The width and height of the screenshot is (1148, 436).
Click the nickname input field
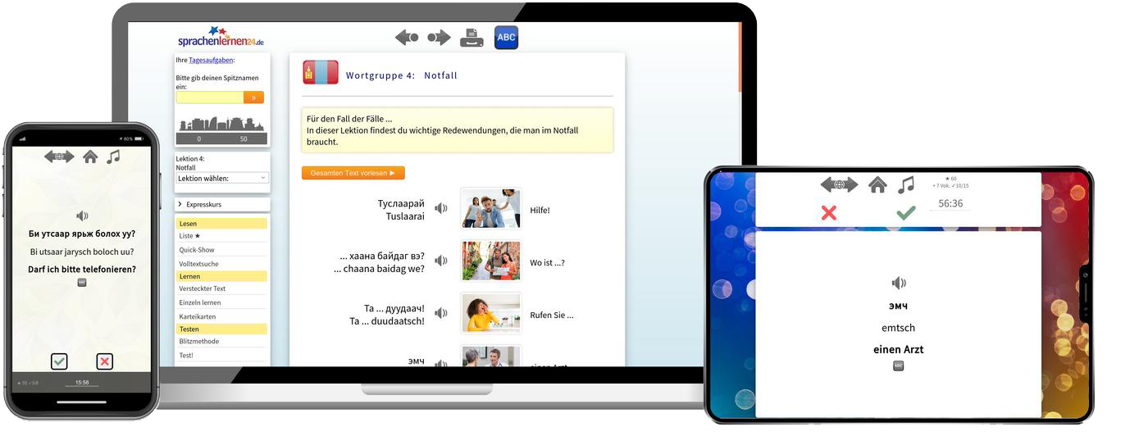210,98
